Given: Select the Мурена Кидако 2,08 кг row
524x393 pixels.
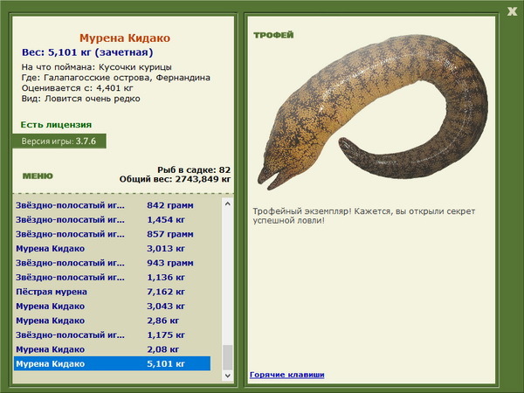Looking at the screenshot, I should [x=113, y=348].
